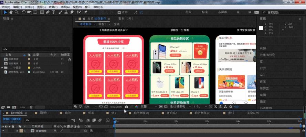306x137 pixels.
Task: Select the Hand tool
Action: [x=11, y=12]
